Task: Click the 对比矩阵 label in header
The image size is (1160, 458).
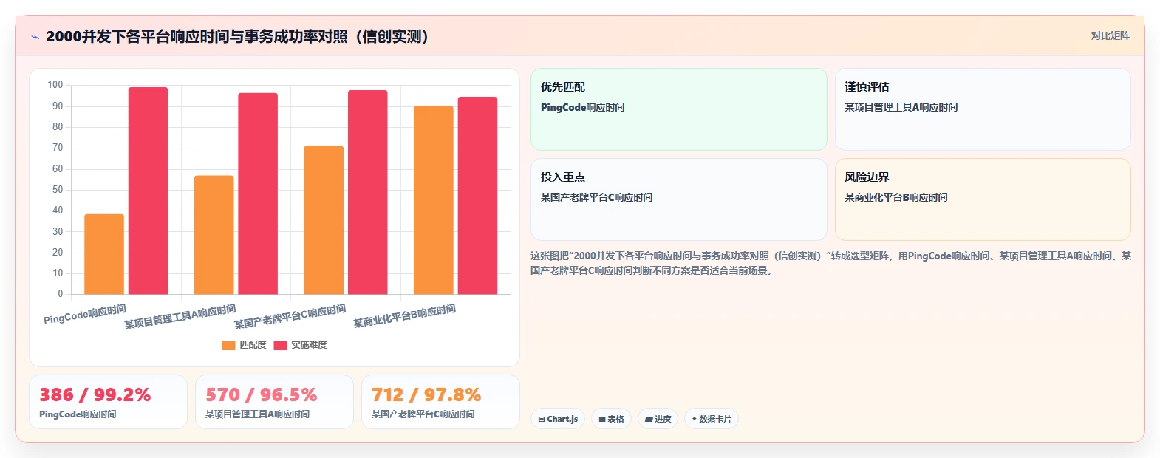Action: pyautogui.click(x=1110, y=35)
